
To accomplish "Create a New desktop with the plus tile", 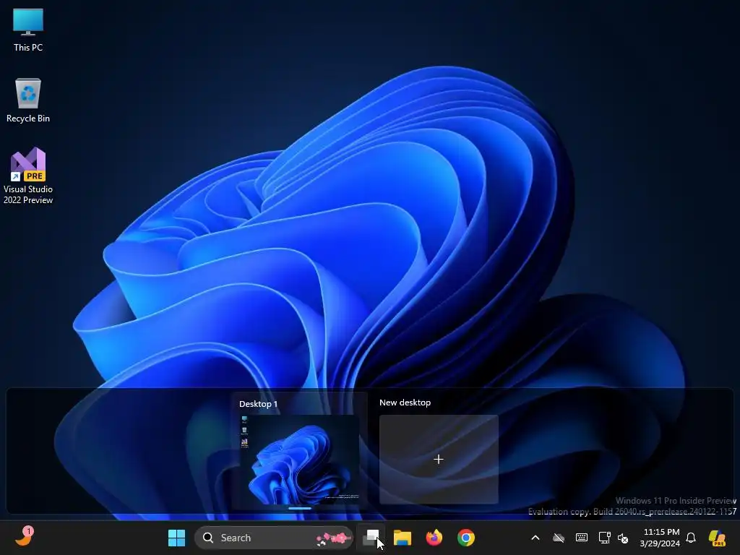I will pos(439,459).
